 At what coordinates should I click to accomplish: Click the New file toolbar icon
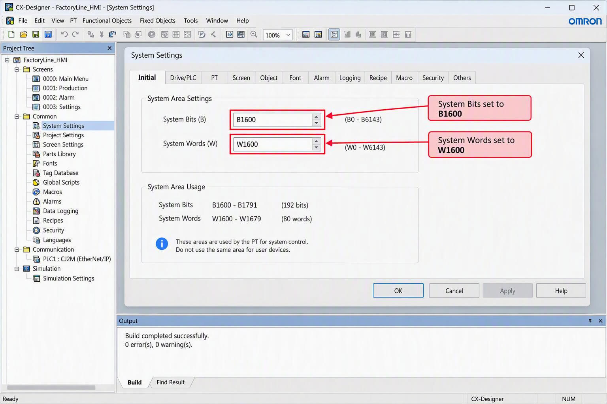pos(11,35)
